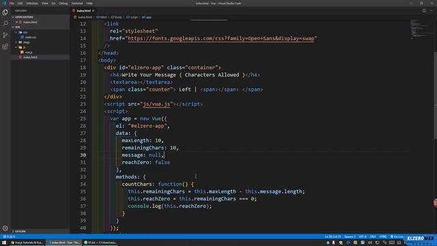Open the Source Control view
The width and height of the screenshot is (437, 246).
point(5,35)
